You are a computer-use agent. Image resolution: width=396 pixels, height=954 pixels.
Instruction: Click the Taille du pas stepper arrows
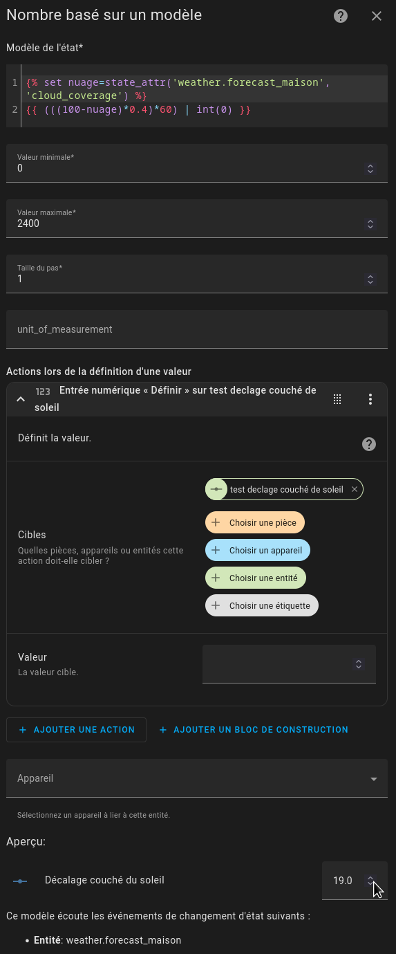coord(370,279)
